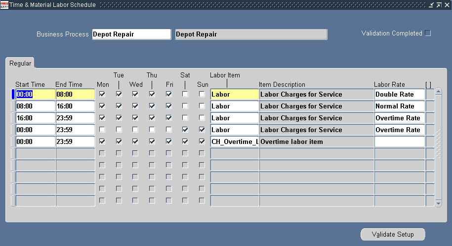Click the CH_Overtime_L labor item field
The height and width of the screenshot is (246, 452).
(x=234, y=141)
